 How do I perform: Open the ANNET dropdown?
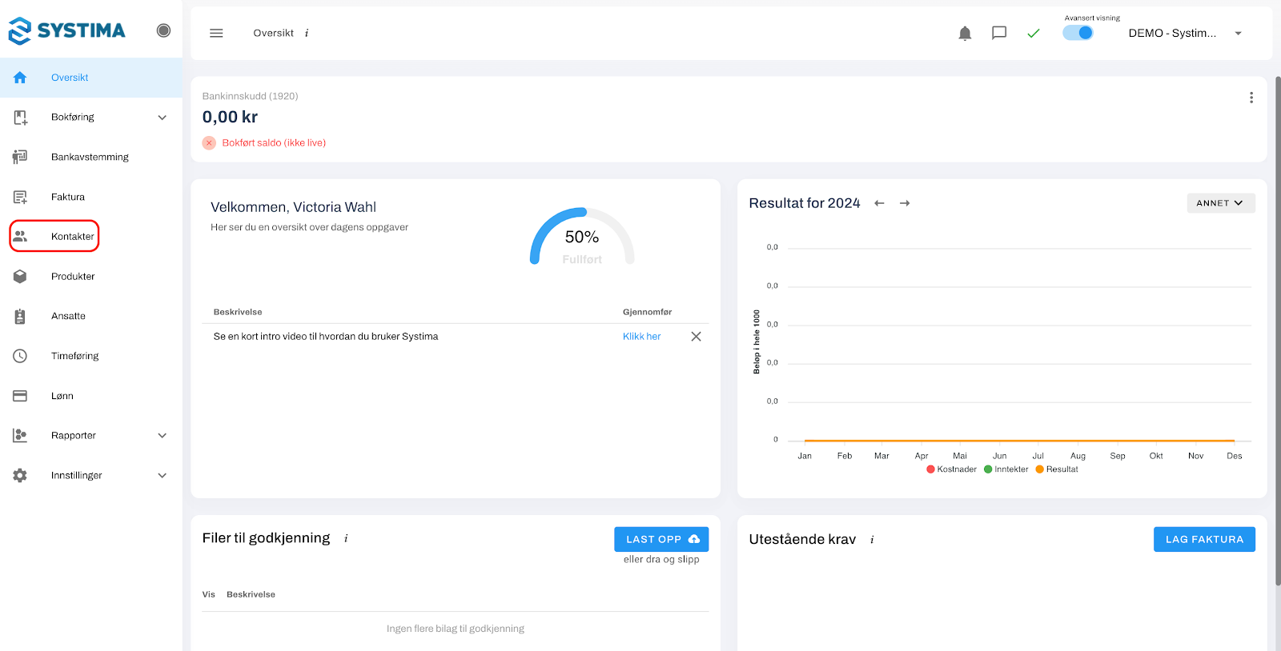coord(1221,203)
